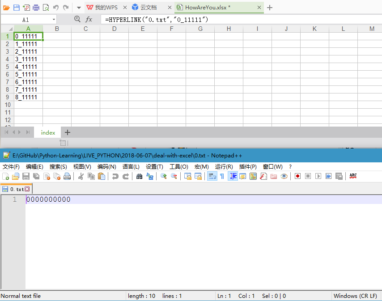382x301 pixels.
Task: Start macro recording red dot button
Action: click(297, 176)
